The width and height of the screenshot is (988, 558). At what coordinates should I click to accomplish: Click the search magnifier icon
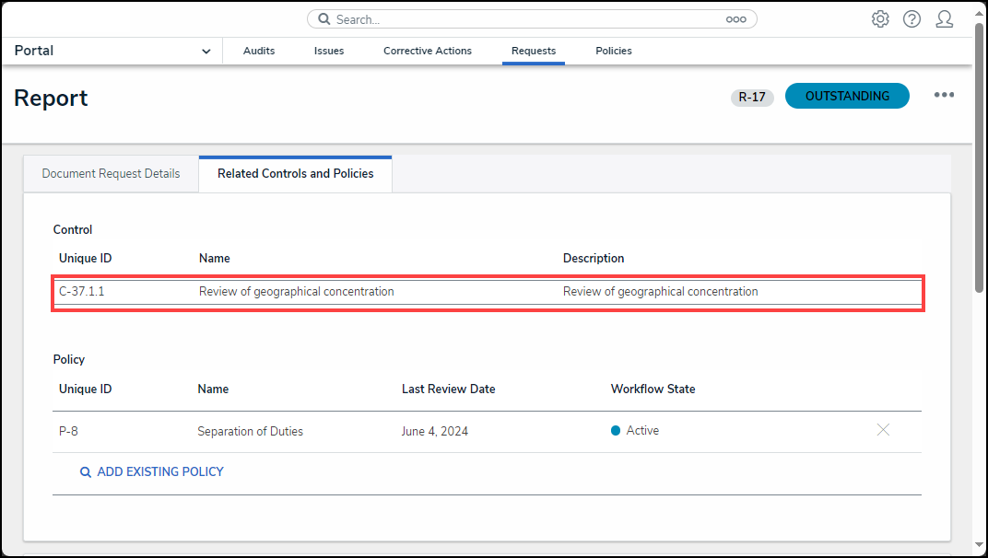pos(324,19)
